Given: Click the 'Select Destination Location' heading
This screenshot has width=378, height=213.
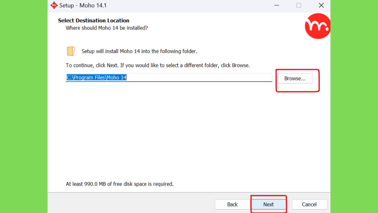Looking at the screenshot, I should tap(93, 21).
